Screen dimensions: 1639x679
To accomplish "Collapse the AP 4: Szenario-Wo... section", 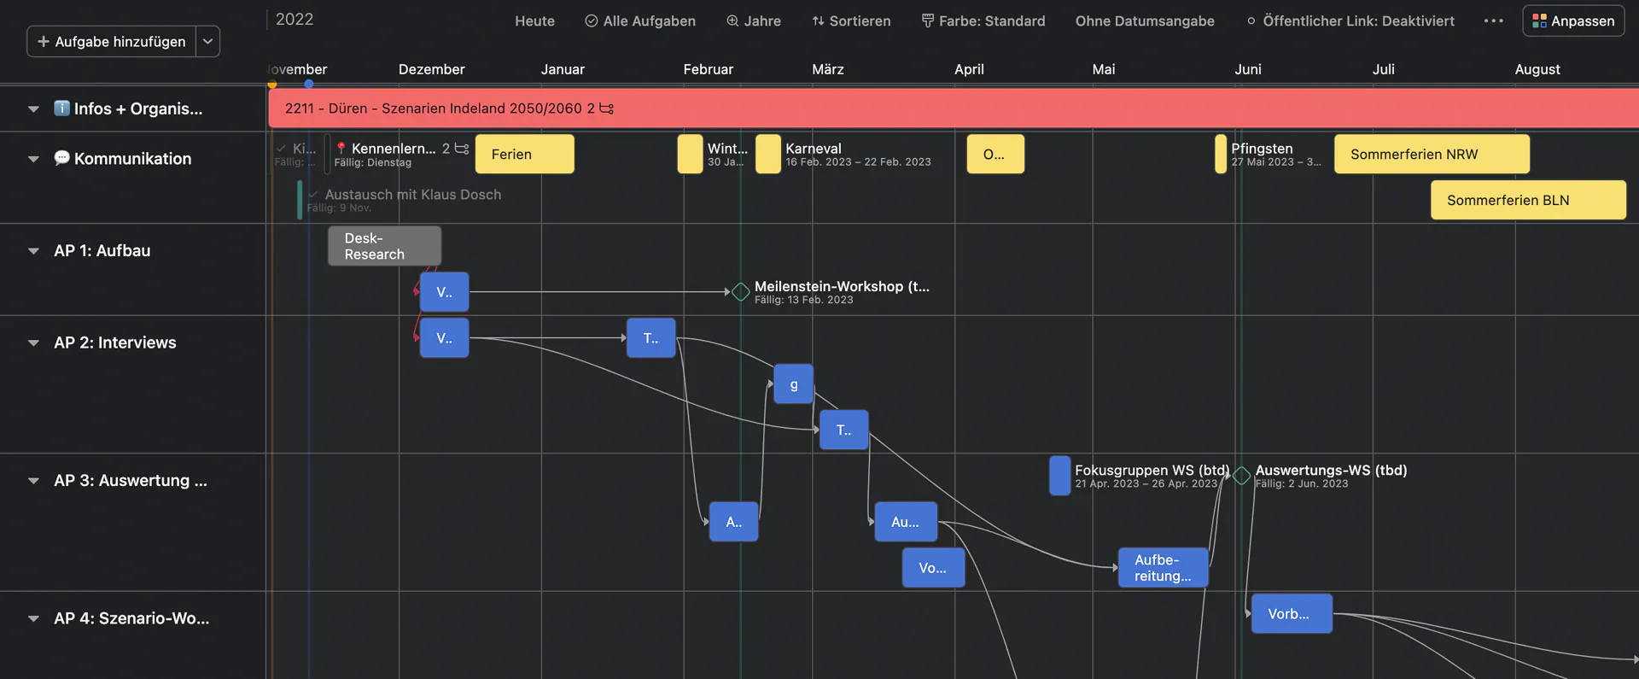I will tap(33, 619).
